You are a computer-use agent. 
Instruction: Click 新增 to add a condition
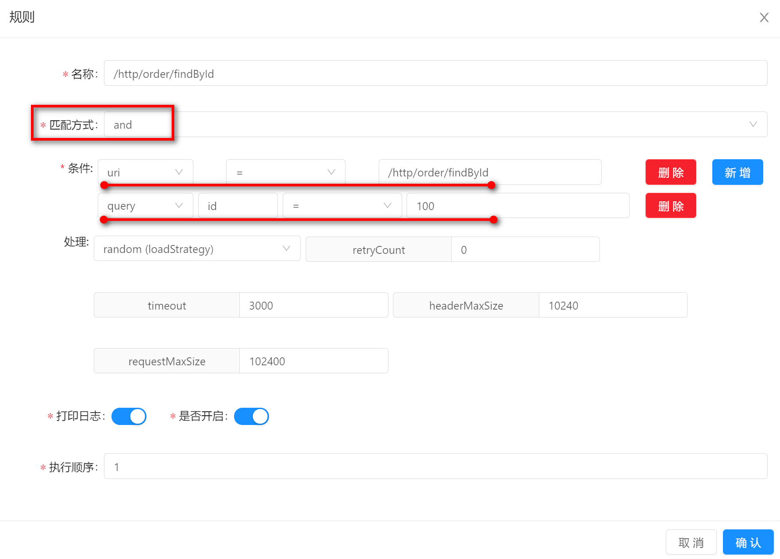pos(737,172)
